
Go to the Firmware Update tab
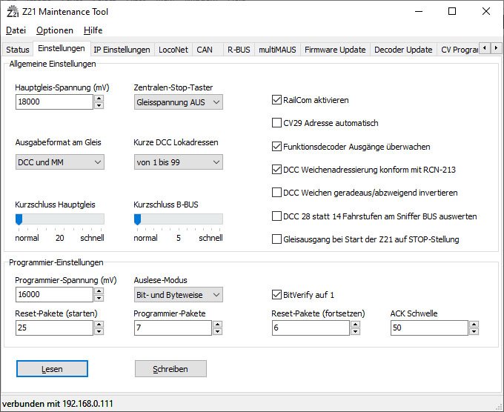[335, 50]
